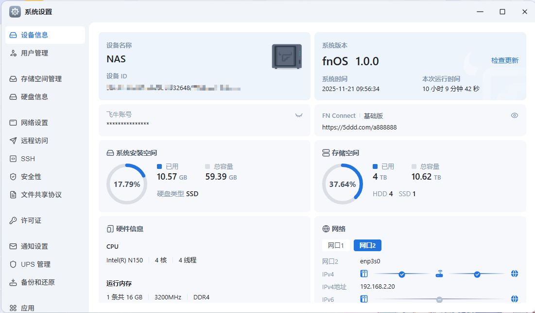Open the FN Connect URL 5ddd.com/a888888
Screen dimensions: 535x313
[x=359, y=127]
